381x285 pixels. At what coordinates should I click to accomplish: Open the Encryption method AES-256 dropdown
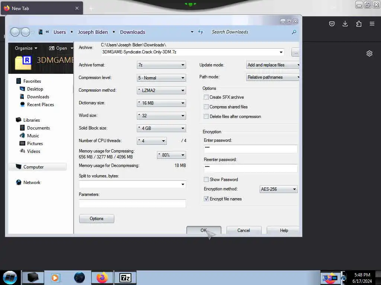[x=278, y=189]
